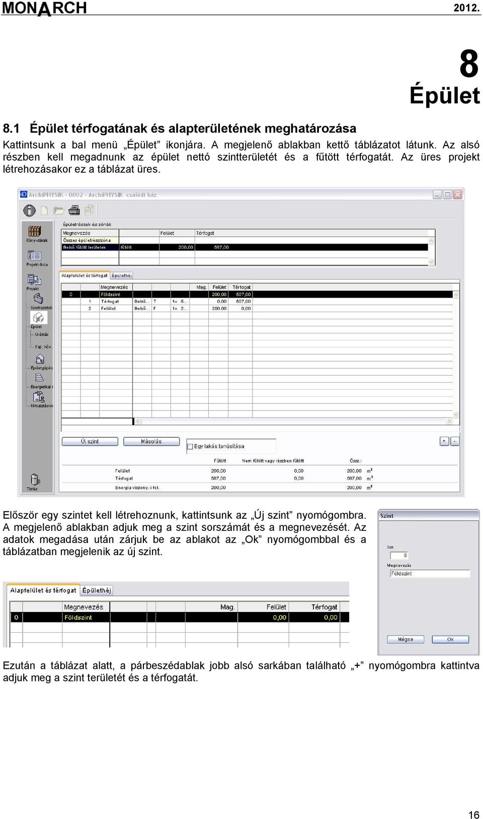Cancel the Szint dialog with Mégse
This screenshot has height=819, width=483.
coord(406,639)
